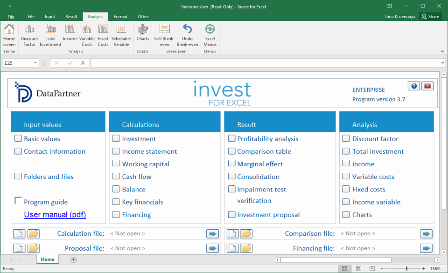Tick the Cash flow checkbox

(115, 177)
